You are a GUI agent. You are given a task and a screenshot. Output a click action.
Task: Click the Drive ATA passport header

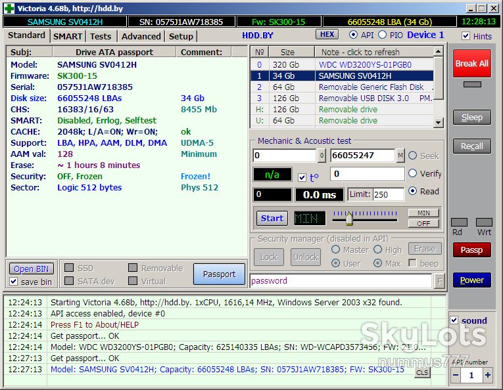click(114, 52)
